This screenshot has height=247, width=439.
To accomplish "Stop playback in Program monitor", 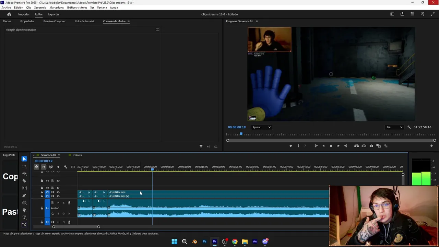I will tap(331, 146).
